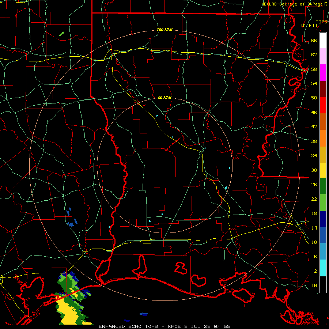Click the '[K FT]' units label
The width and height of the screenshot is (329, 329).
tap(309, 25)
